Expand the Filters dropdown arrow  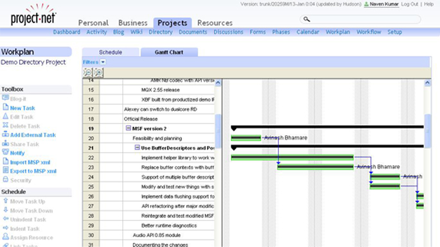103,62
